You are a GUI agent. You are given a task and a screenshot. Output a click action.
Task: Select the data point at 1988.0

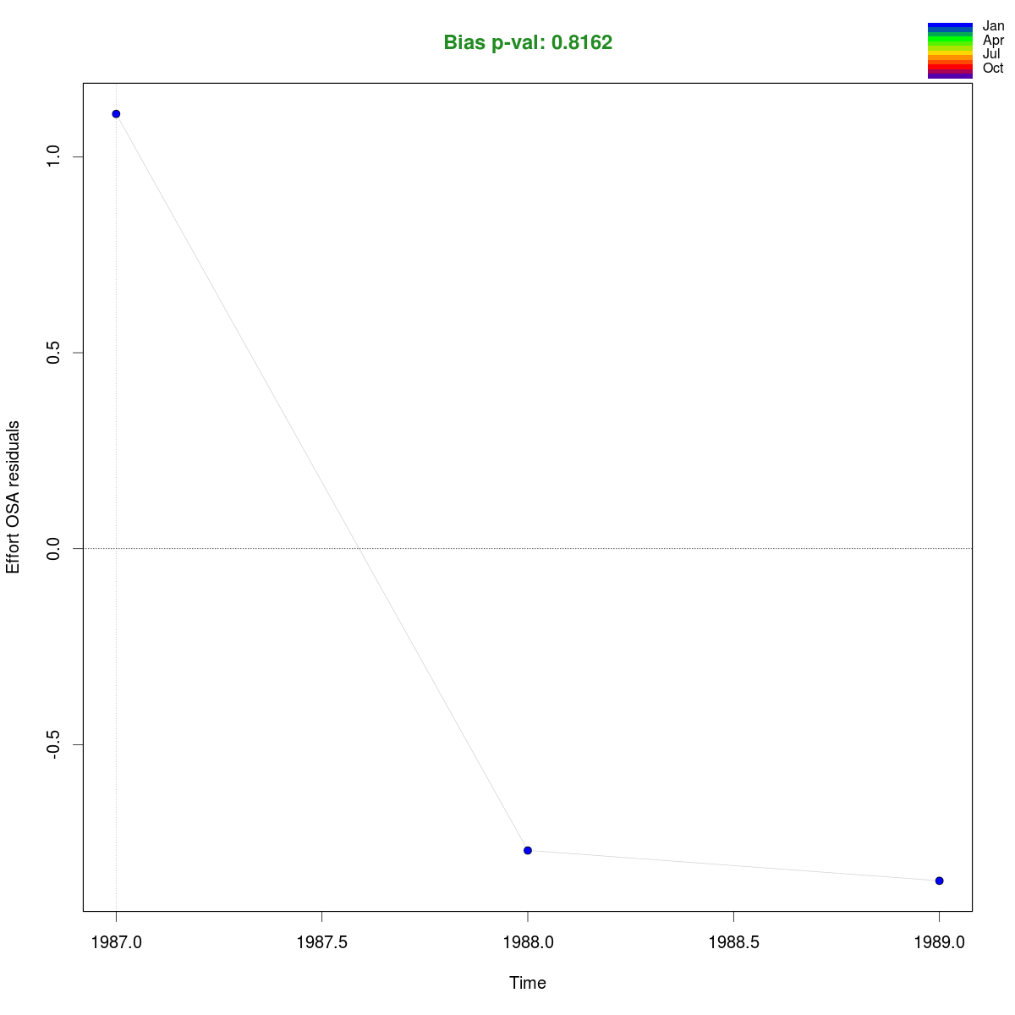528,850
